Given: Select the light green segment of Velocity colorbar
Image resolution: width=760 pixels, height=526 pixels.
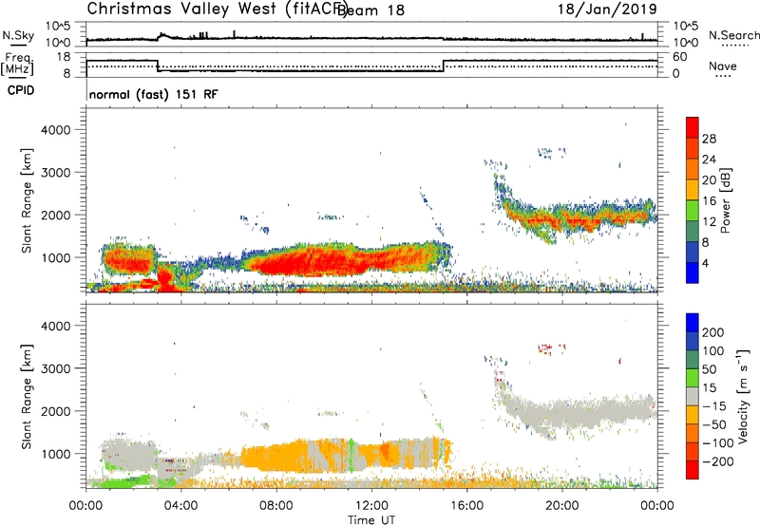Looking at the screenshot, I should [693, 378].
